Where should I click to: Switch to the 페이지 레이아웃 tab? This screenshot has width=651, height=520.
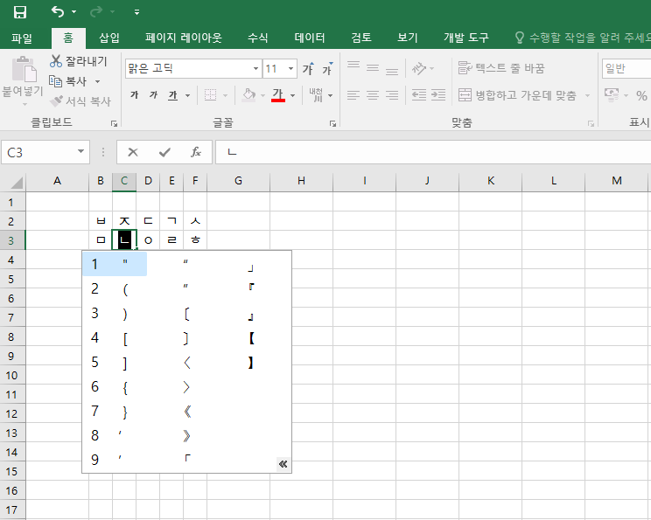pos(184,38)
